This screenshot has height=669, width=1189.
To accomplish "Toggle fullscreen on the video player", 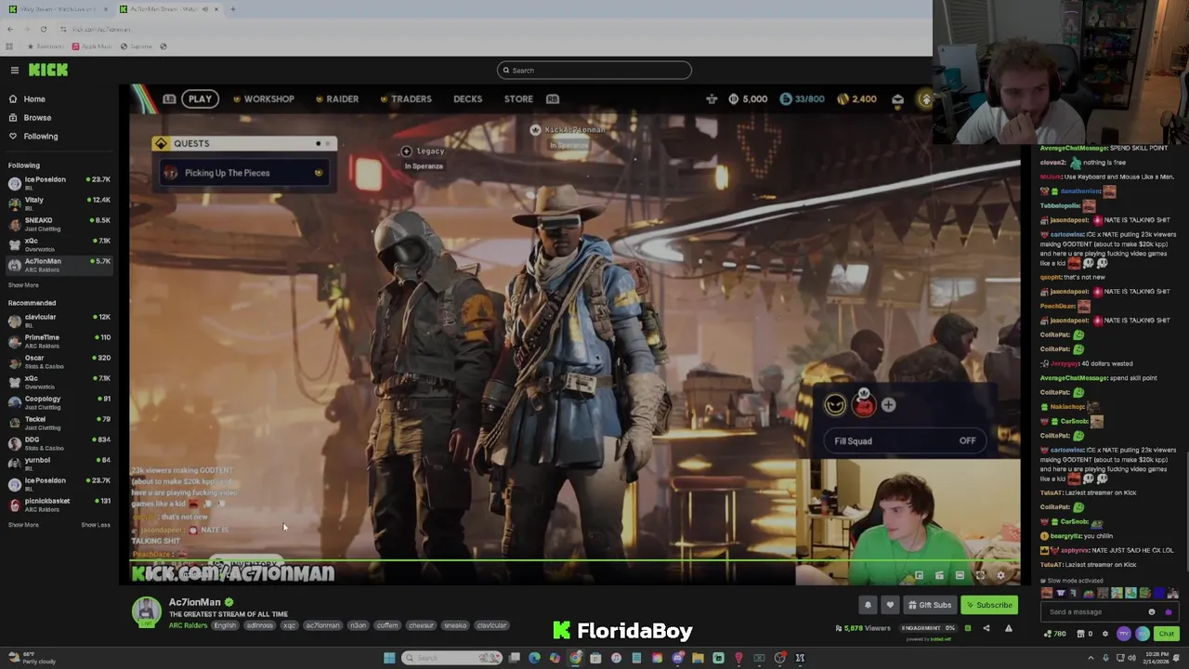I will (x=980, y=576).
